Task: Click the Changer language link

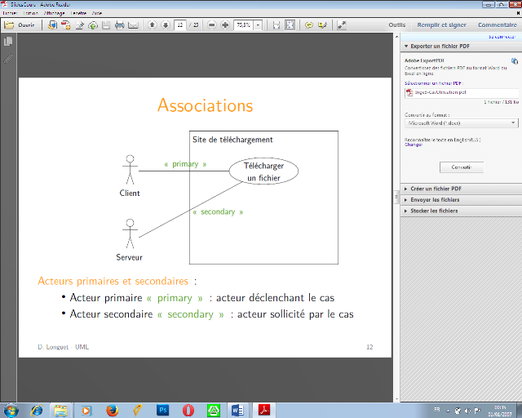Action: (414, 145)
